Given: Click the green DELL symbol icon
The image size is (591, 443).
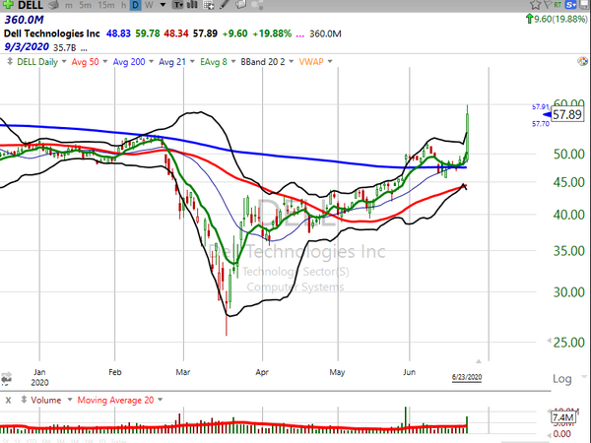Looking at the screenshot, I should click(8, 4).
